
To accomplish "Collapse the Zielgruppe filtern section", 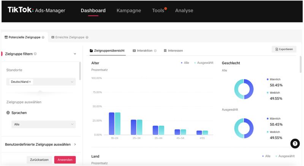I will click(x=75, y=54).
